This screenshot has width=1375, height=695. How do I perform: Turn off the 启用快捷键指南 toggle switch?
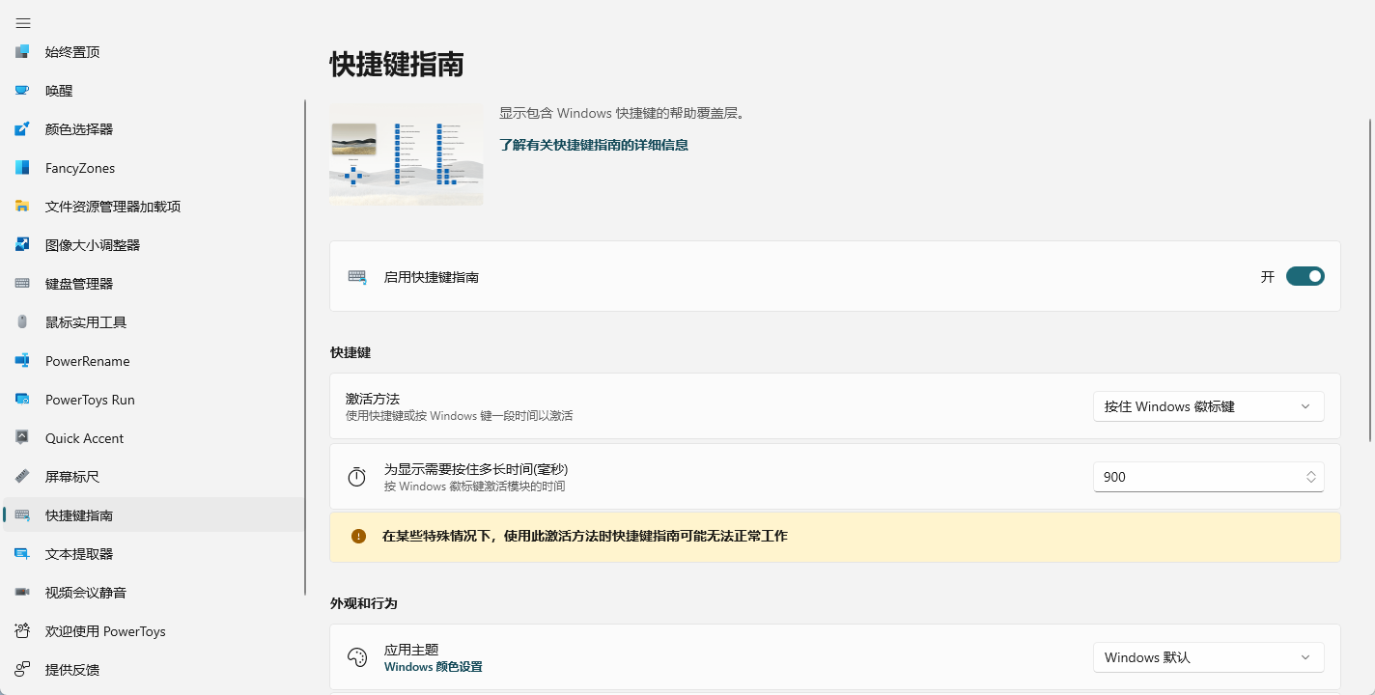pos(1305,277)
